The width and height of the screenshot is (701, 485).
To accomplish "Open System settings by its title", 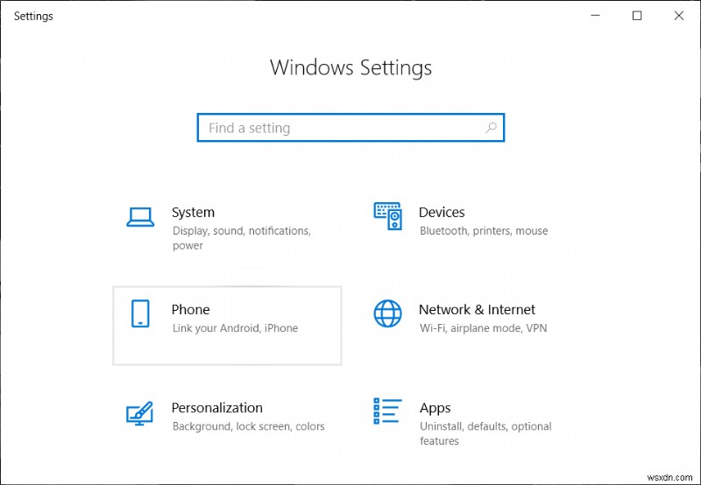I will 193,212.
